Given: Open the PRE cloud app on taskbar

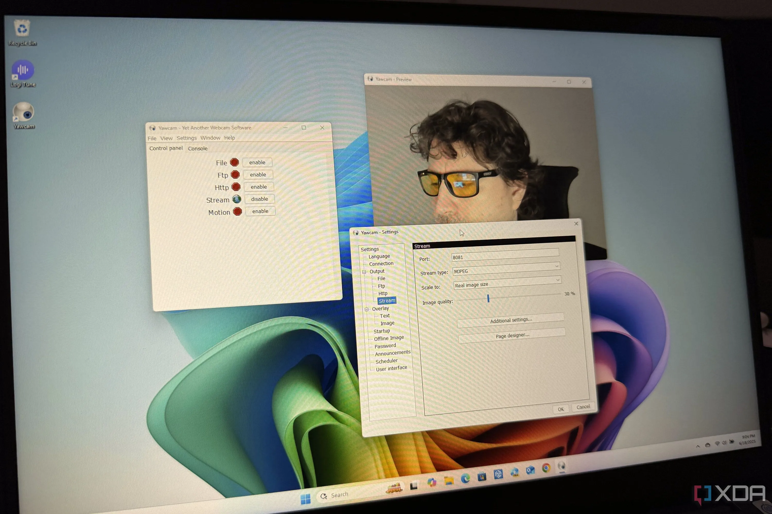Looking at the screenshot, I should point(514,472).
